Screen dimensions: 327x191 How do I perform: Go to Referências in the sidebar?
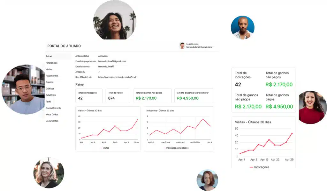click(51, 63)
